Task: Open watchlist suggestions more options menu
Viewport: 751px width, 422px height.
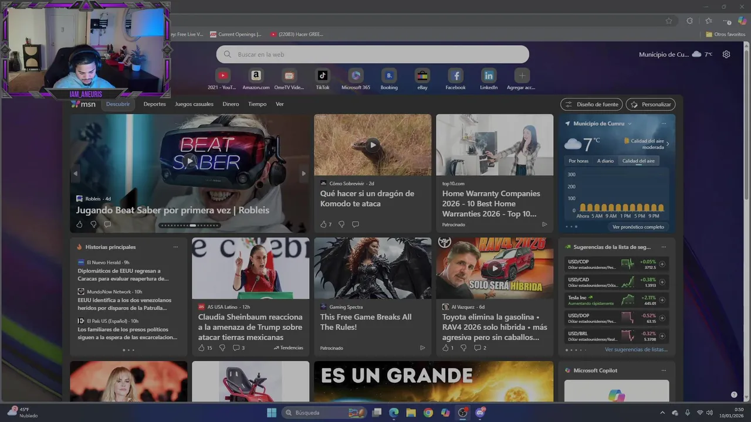Action: (664, 247)
